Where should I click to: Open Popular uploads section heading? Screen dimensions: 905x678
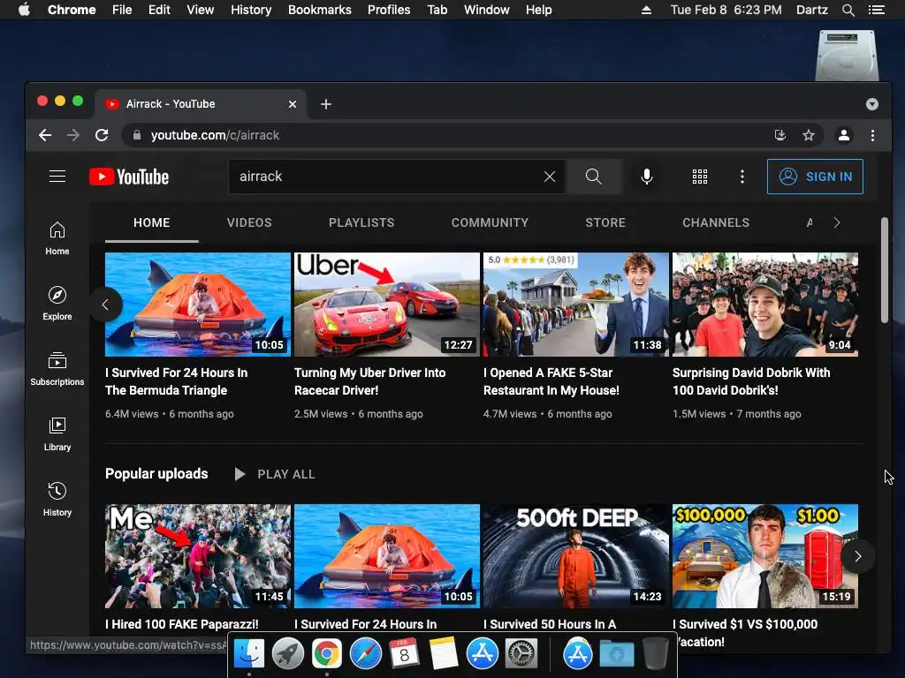(156, 473)
